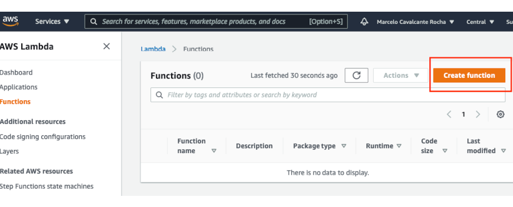Refresh the functions list
The width and height of the screenshot is (513, 207).
356,76
